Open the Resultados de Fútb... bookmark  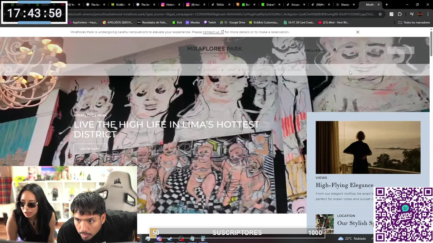pos(153,23)
